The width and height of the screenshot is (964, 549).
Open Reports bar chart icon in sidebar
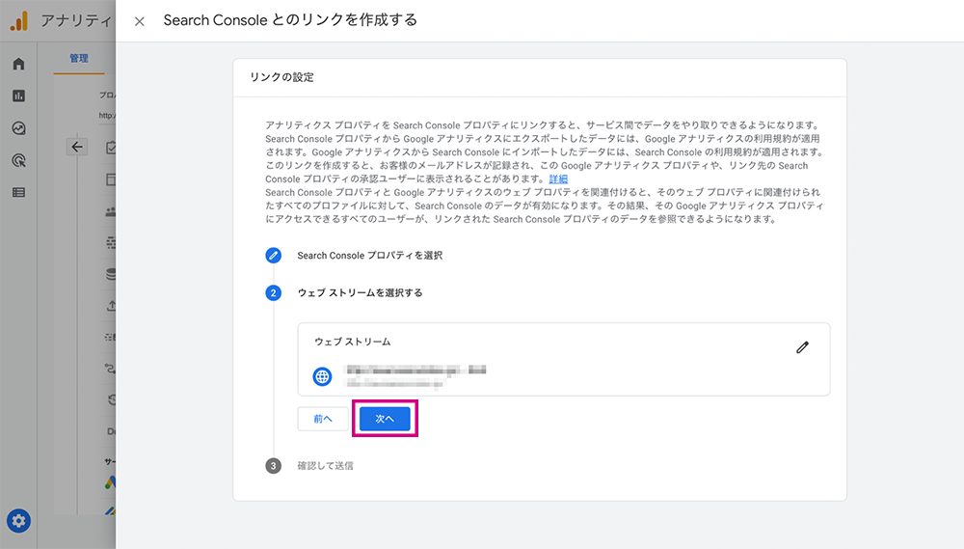[x=18, y=96]
